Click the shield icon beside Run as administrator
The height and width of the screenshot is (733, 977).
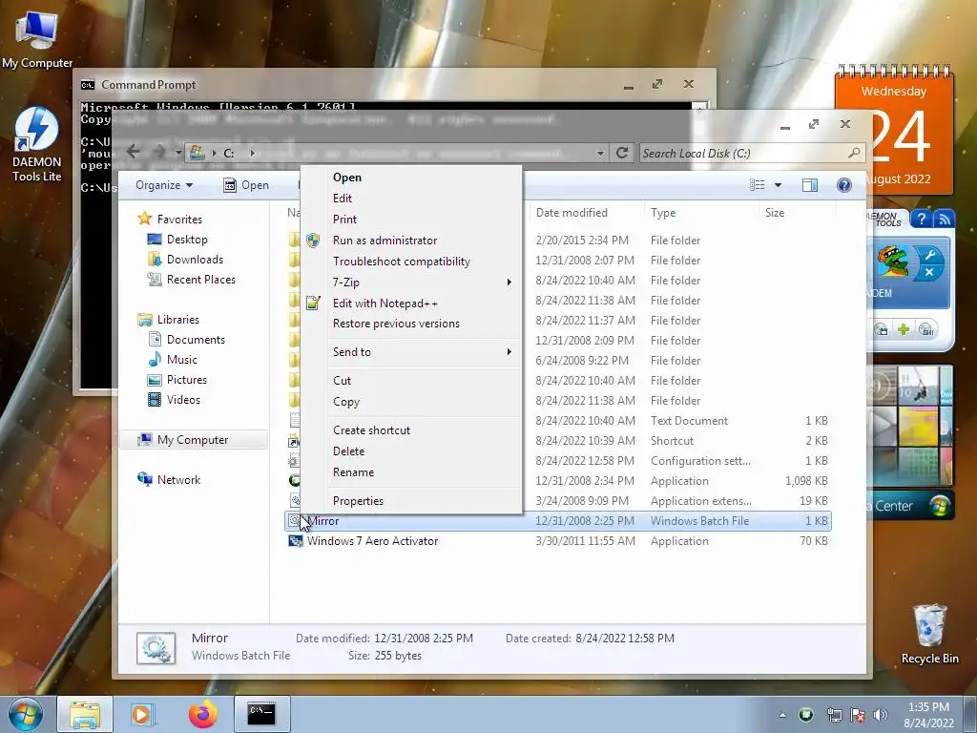click(313, 240)
